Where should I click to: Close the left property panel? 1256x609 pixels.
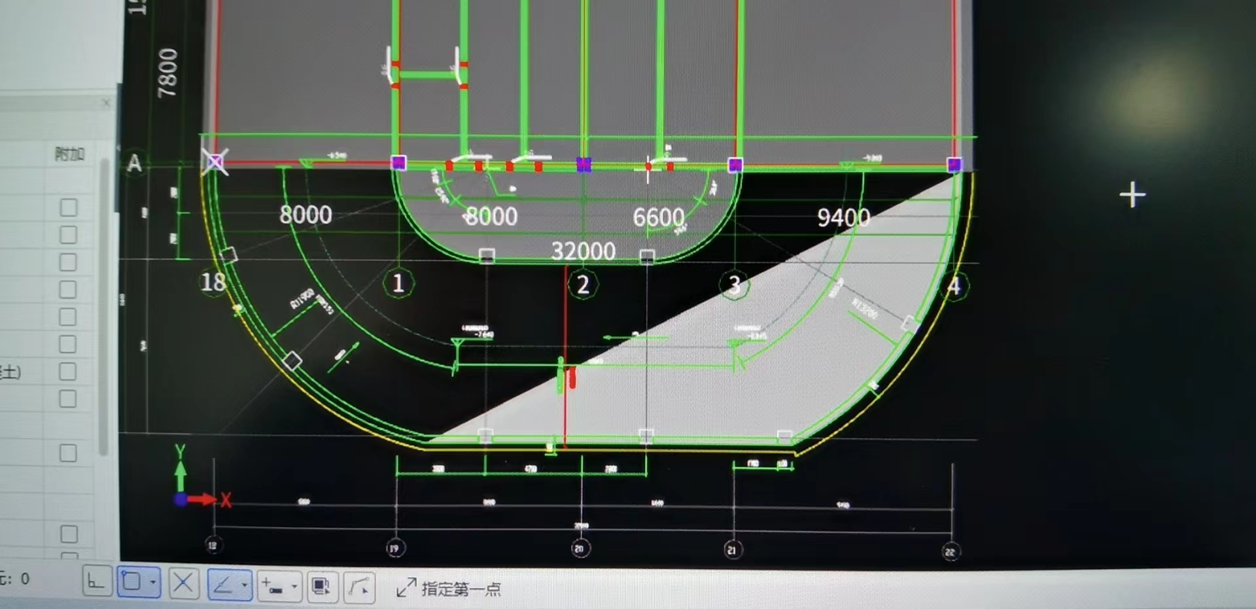(107, 102)
